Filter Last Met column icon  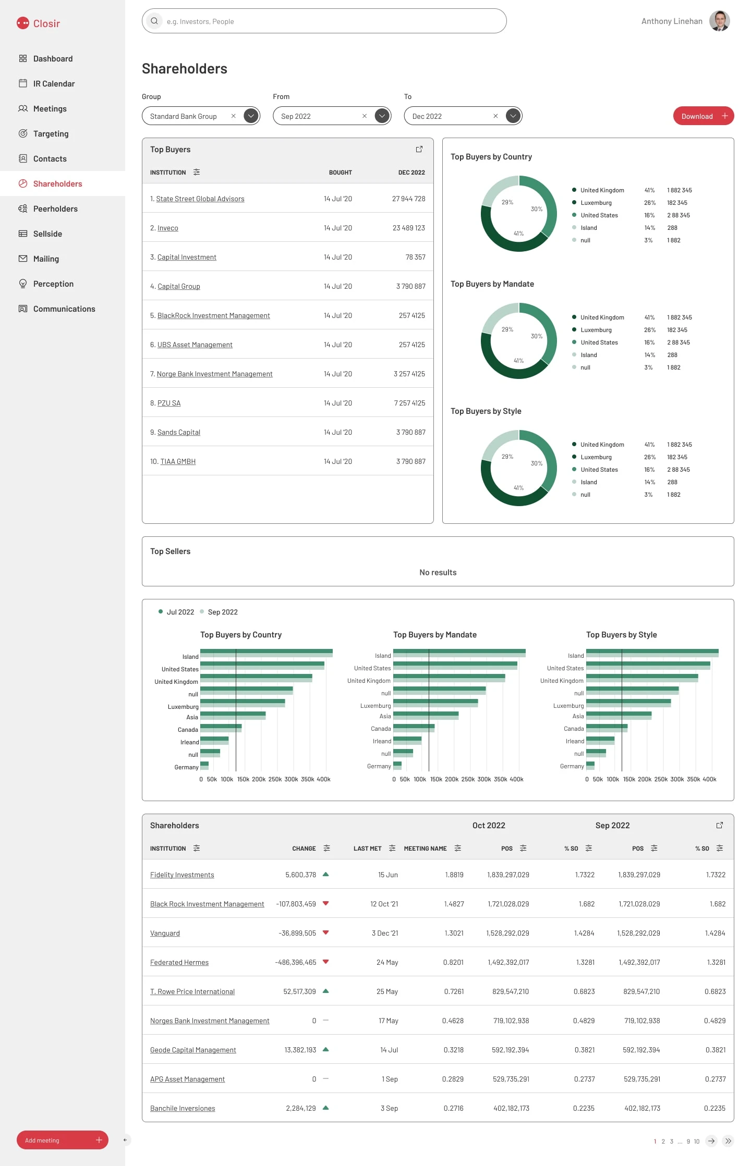click(x=392, y=848)
